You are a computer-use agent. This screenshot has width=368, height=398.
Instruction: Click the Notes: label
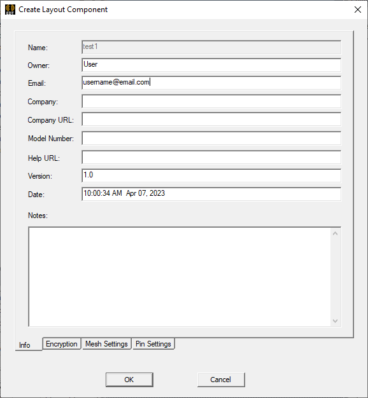tap(38, 216)
